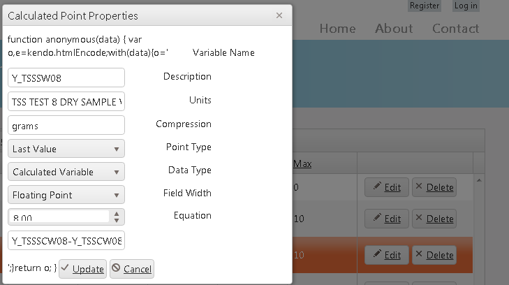The image size is (509, 285).
Task: Open the Last Value compression dropdown
Action: click(x=66, y=149)
